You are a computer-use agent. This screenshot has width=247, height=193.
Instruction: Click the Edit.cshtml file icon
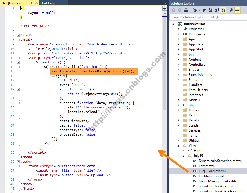pos(195,166)
